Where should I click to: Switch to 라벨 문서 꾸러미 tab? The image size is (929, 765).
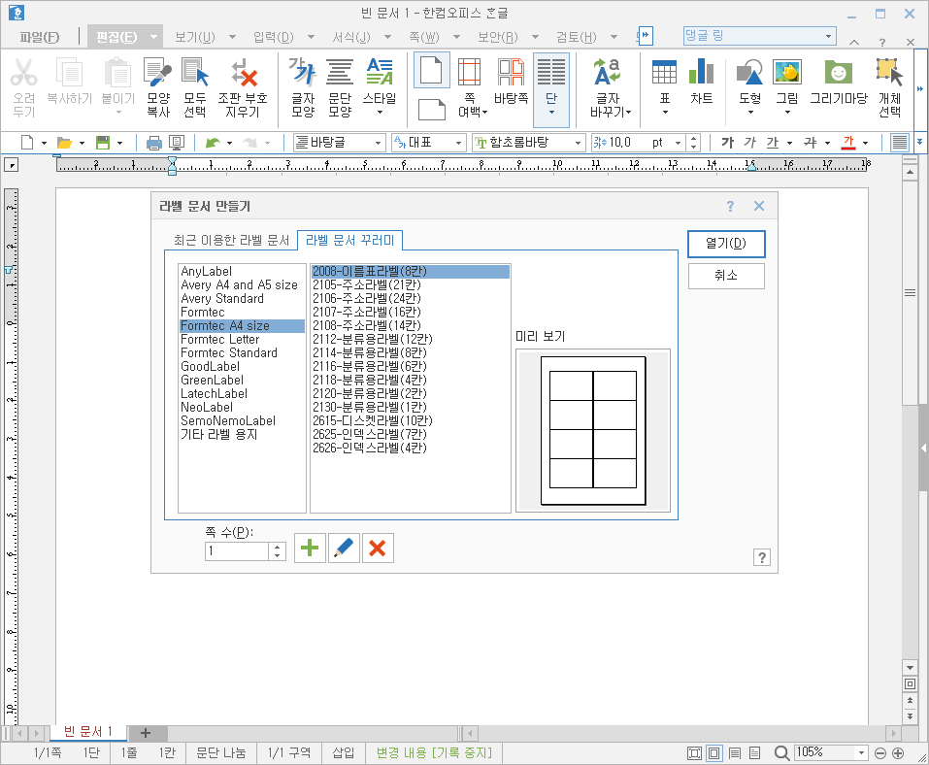[x=349, y=240]
